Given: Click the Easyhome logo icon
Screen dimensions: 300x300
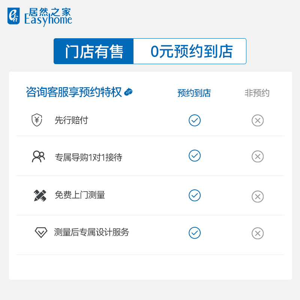Looking at the screenshot, I should [13, 16].
